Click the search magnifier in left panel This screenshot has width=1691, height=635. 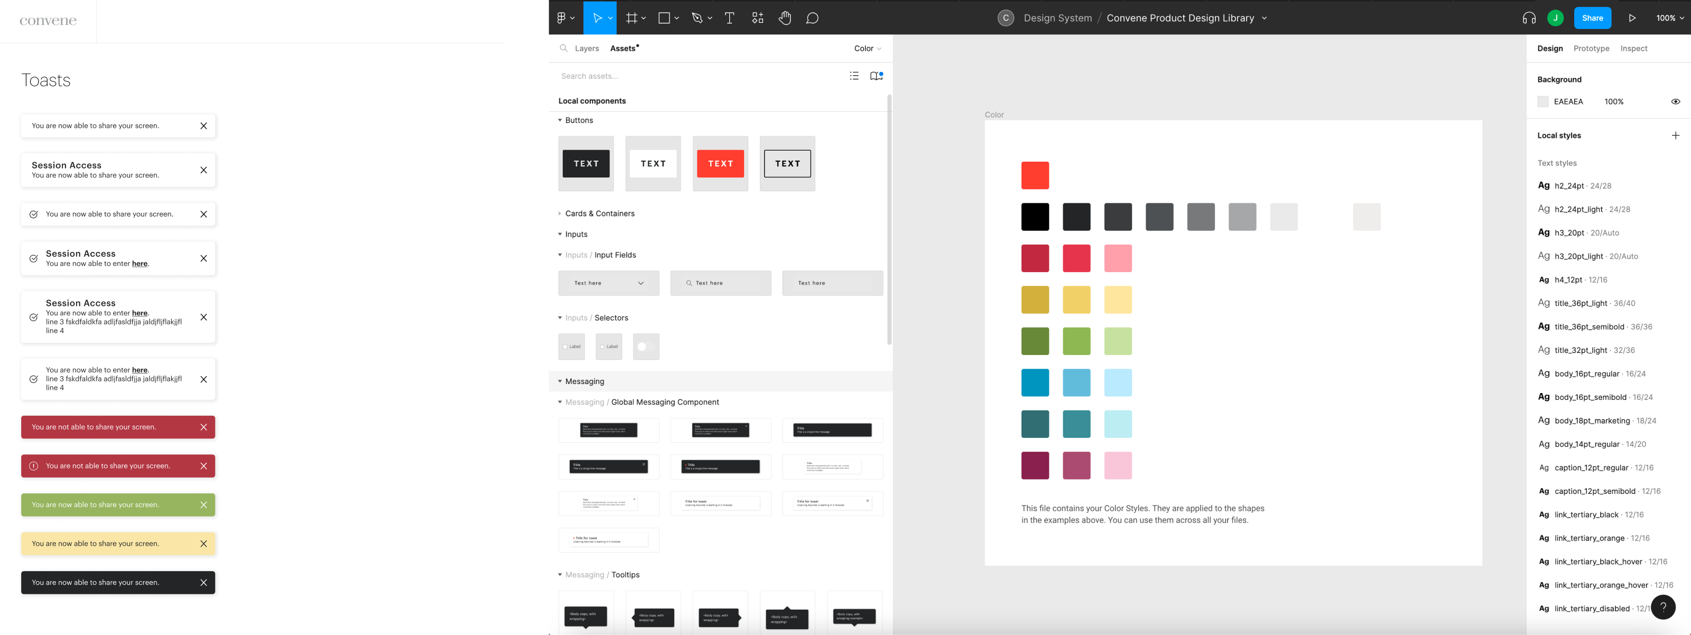click(x=563, y=48)
